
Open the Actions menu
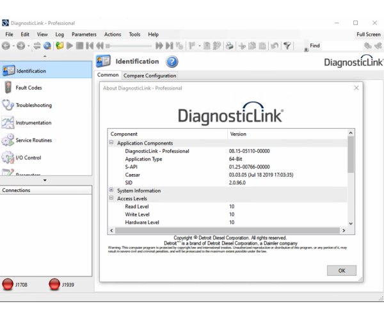pyautogui.click(x=113, y=35)
